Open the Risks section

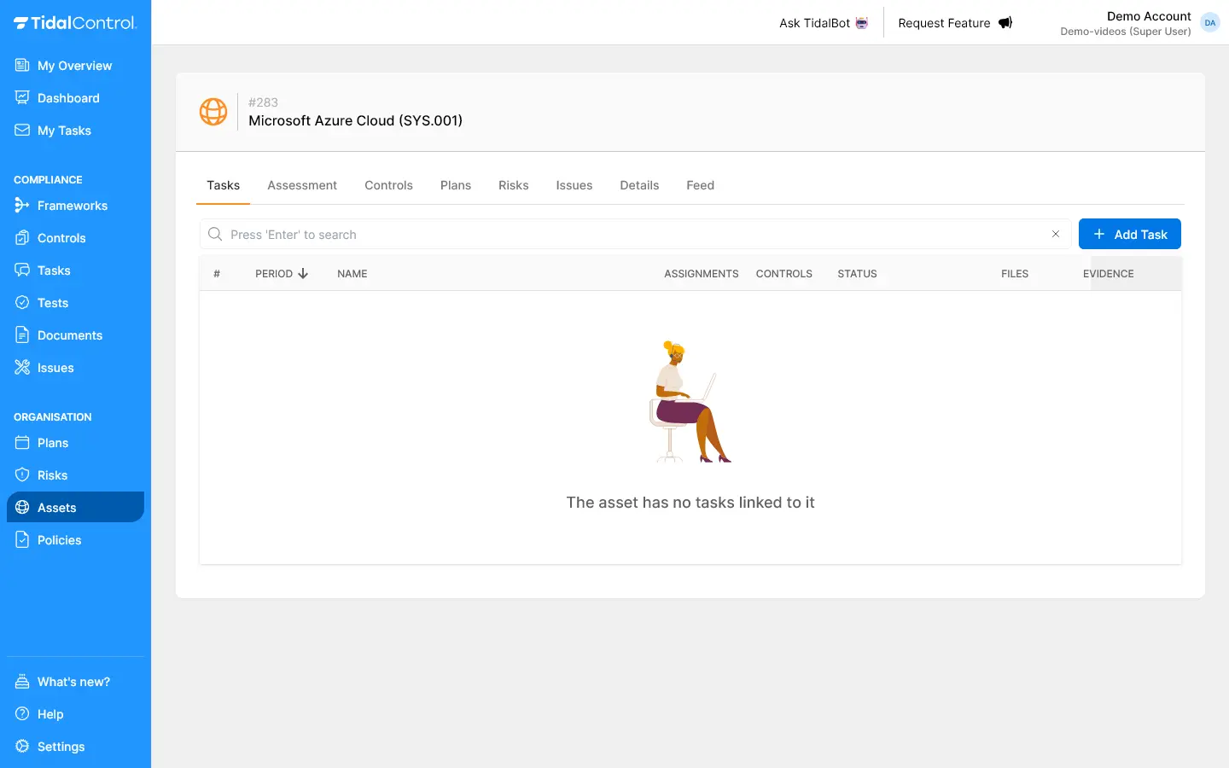click(x=52, y=475)
